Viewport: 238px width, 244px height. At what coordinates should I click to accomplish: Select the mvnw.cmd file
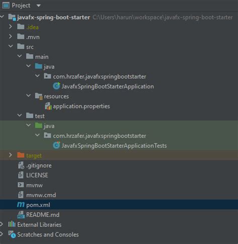point(41,195)
